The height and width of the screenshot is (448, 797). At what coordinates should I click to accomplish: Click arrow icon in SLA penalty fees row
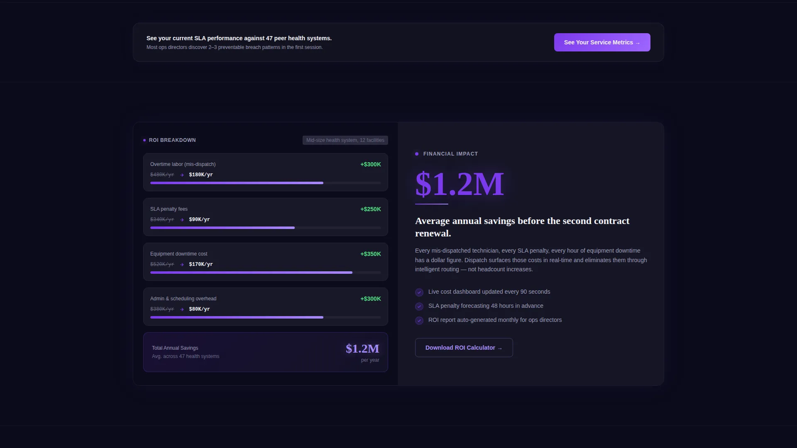tap(182, 220)
